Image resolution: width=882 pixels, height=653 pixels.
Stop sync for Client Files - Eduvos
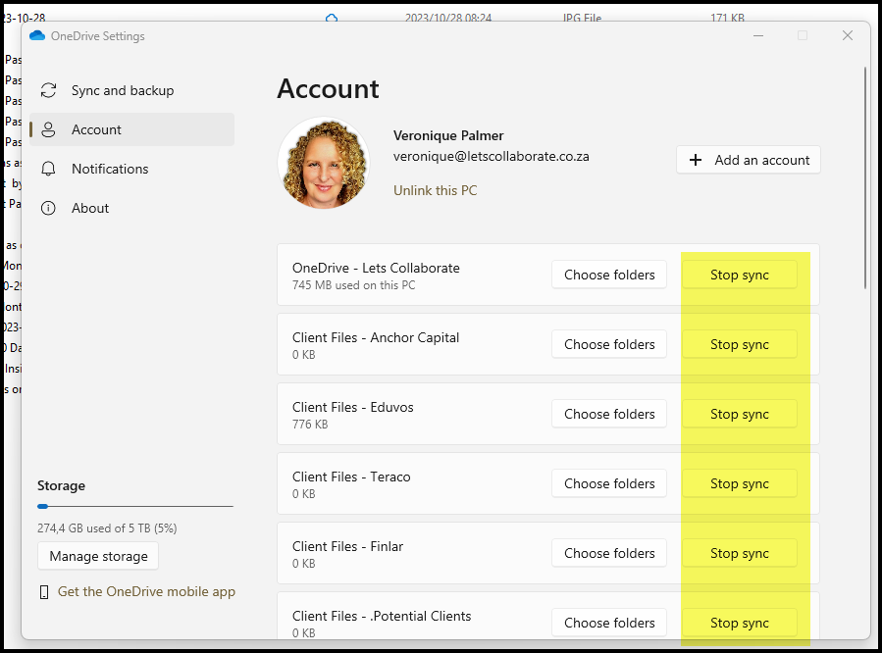[739, 414]
